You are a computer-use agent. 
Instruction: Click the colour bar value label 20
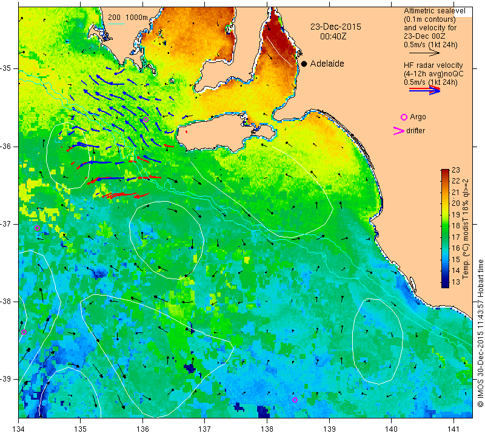456,203
